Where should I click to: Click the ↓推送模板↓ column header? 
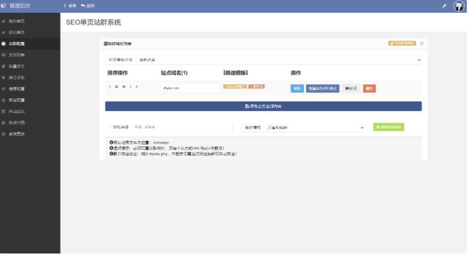click(x=236, y=73)
